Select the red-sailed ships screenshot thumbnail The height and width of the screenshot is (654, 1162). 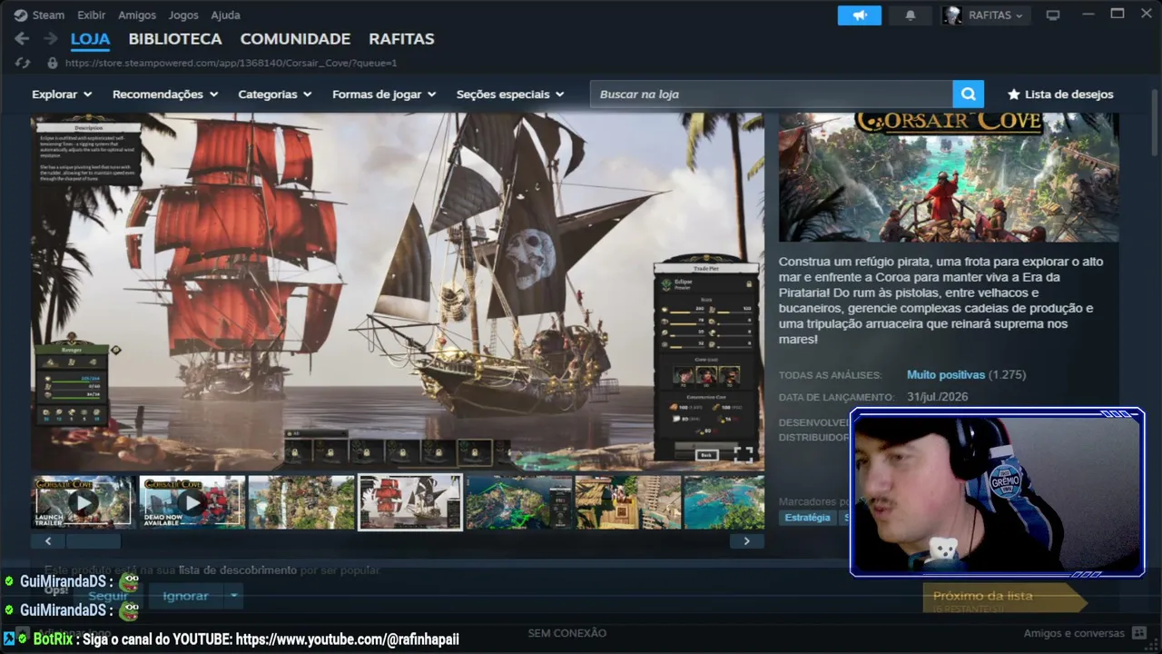coord(410,502)
